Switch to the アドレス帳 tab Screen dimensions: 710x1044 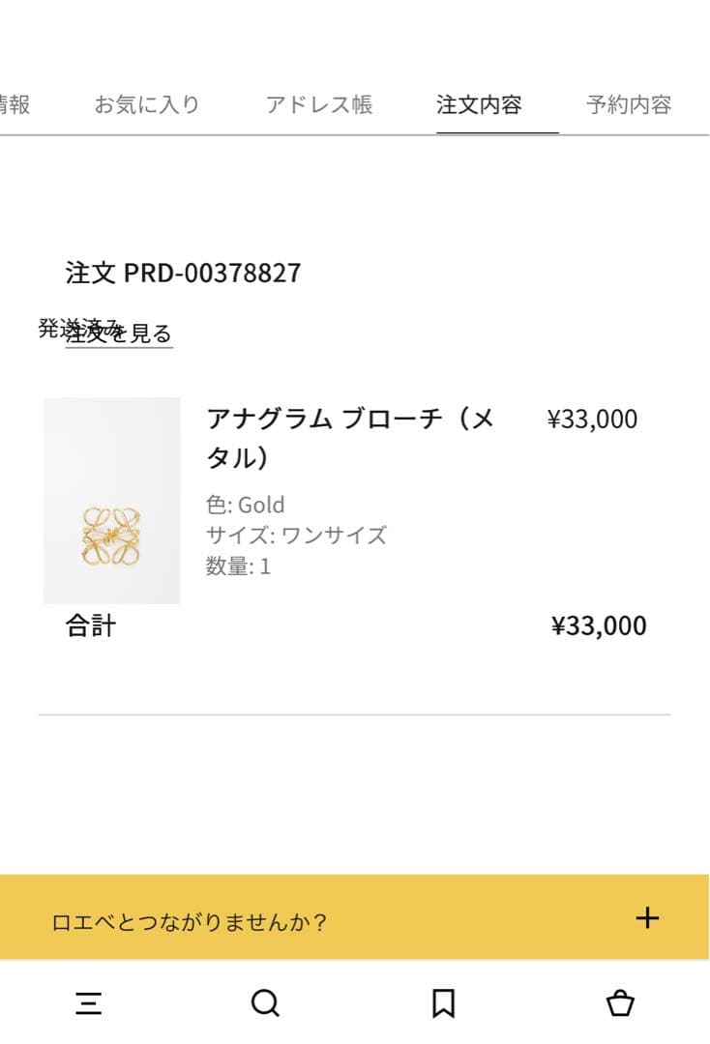319,104
